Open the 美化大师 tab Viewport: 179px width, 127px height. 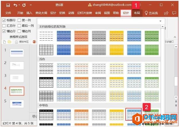pyautogui.click(x=41, y=13)
